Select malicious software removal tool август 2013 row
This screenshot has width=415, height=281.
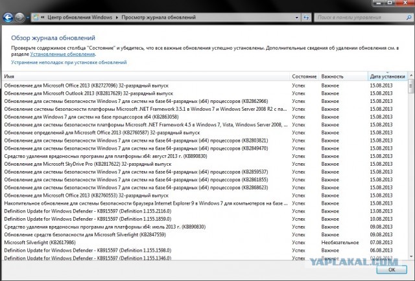click(x=205, y=156)
